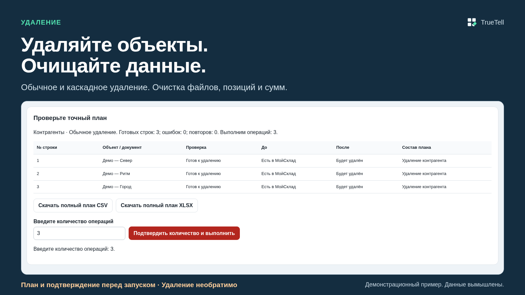Image resolution: width=525 pixels, height=295 pixels.
Task: Select the 'Демо — Город' cell
Action: (x=117, y=187)
